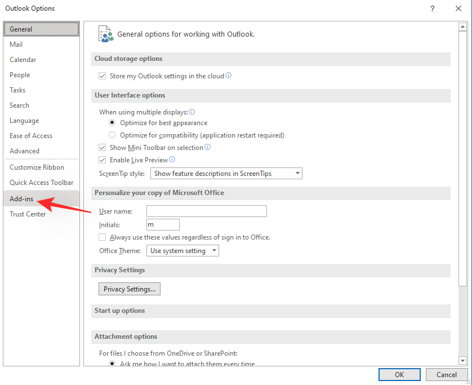Switch to Mail options
Viewport: 472px width, 385px height.
(42, 45)
